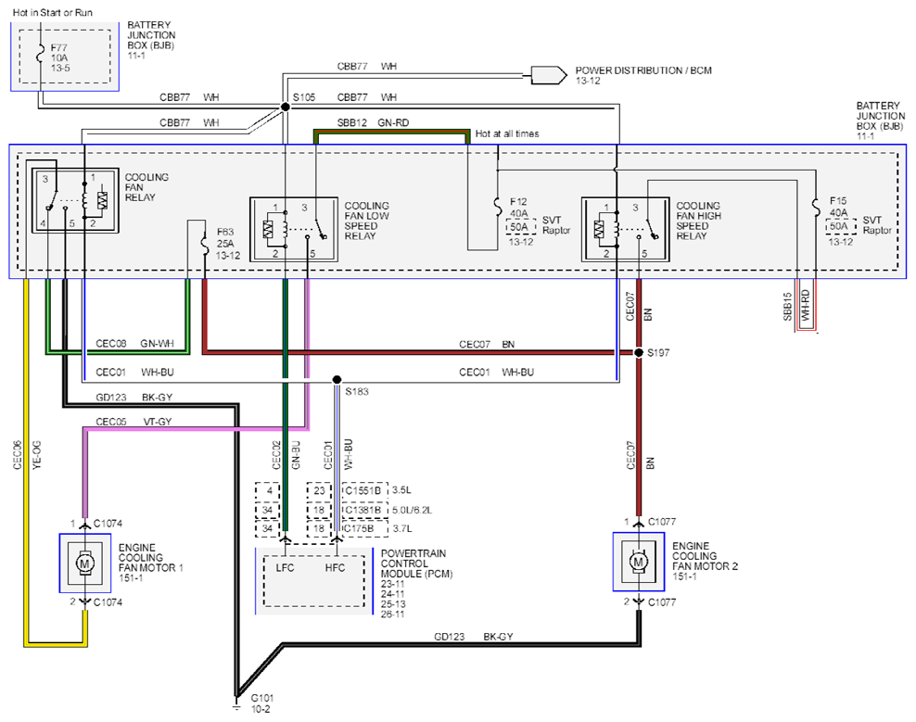Viewport: 916px width, 722px height.
Task: Click the 'S105' splice label
Action: [304, 97]
